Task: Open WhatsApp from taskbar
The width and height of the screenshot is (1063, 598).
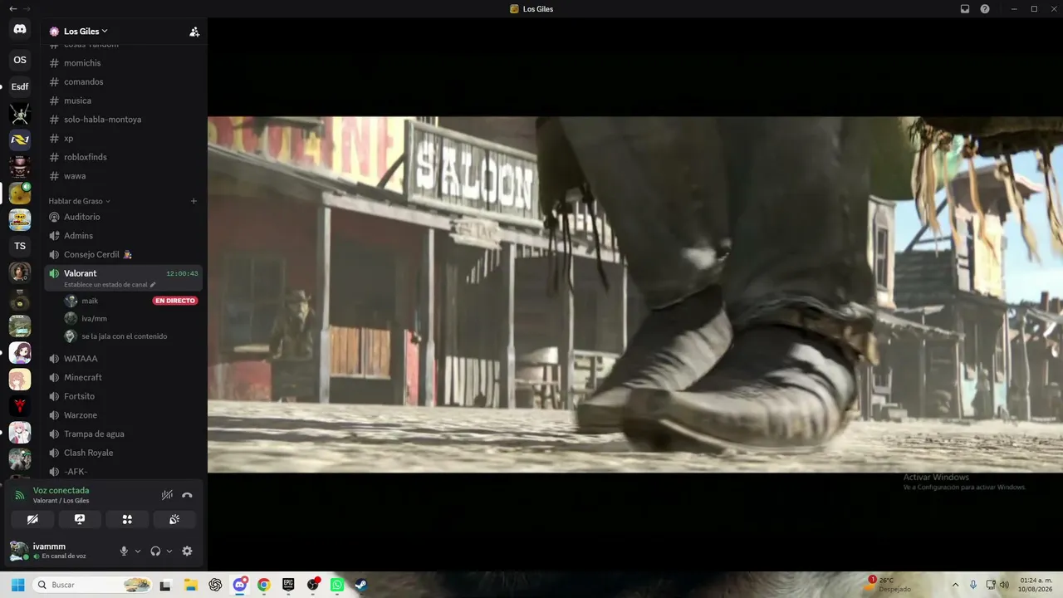Action: point(337,585)
